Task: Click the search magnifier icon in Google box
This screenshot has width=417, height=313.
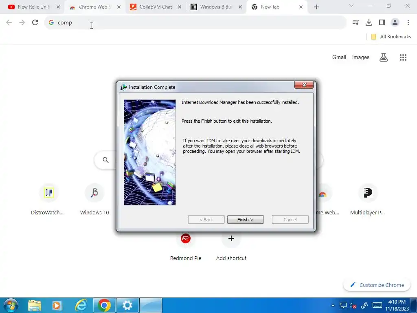Action: (105, 160)
